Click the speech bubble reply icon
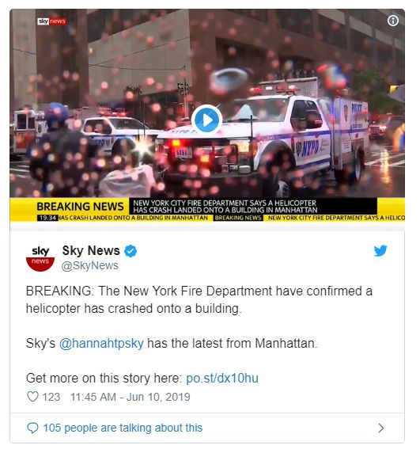 click(x=32, y=428)
